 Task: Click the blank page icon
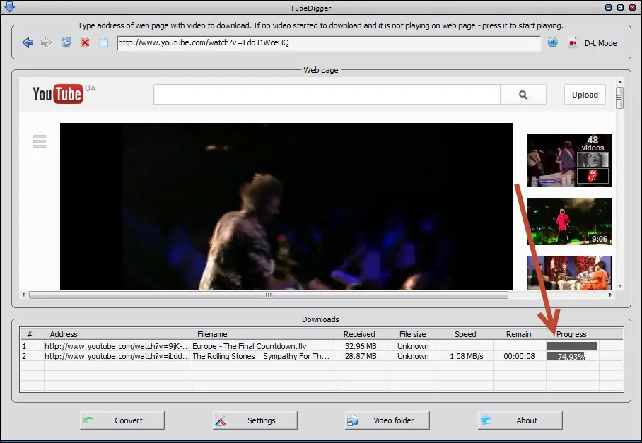click(104, 42)
